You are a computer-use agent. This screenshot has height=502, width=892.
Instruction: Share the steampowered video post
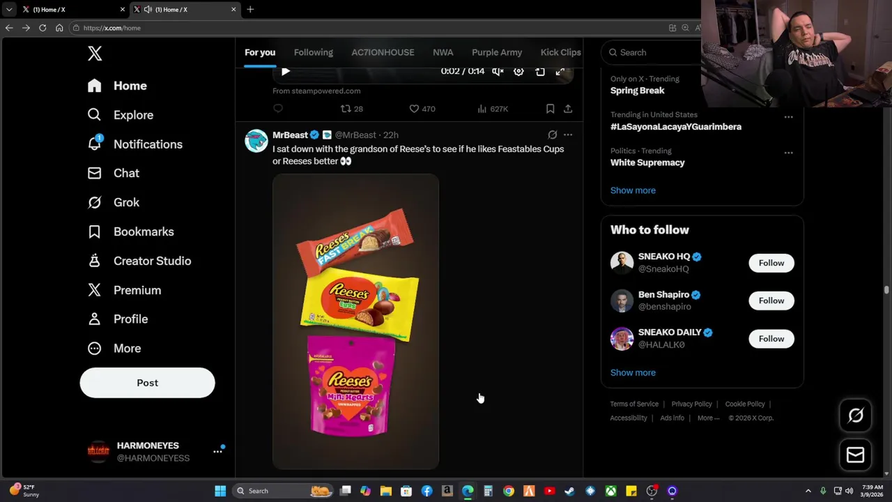(568, 109)
